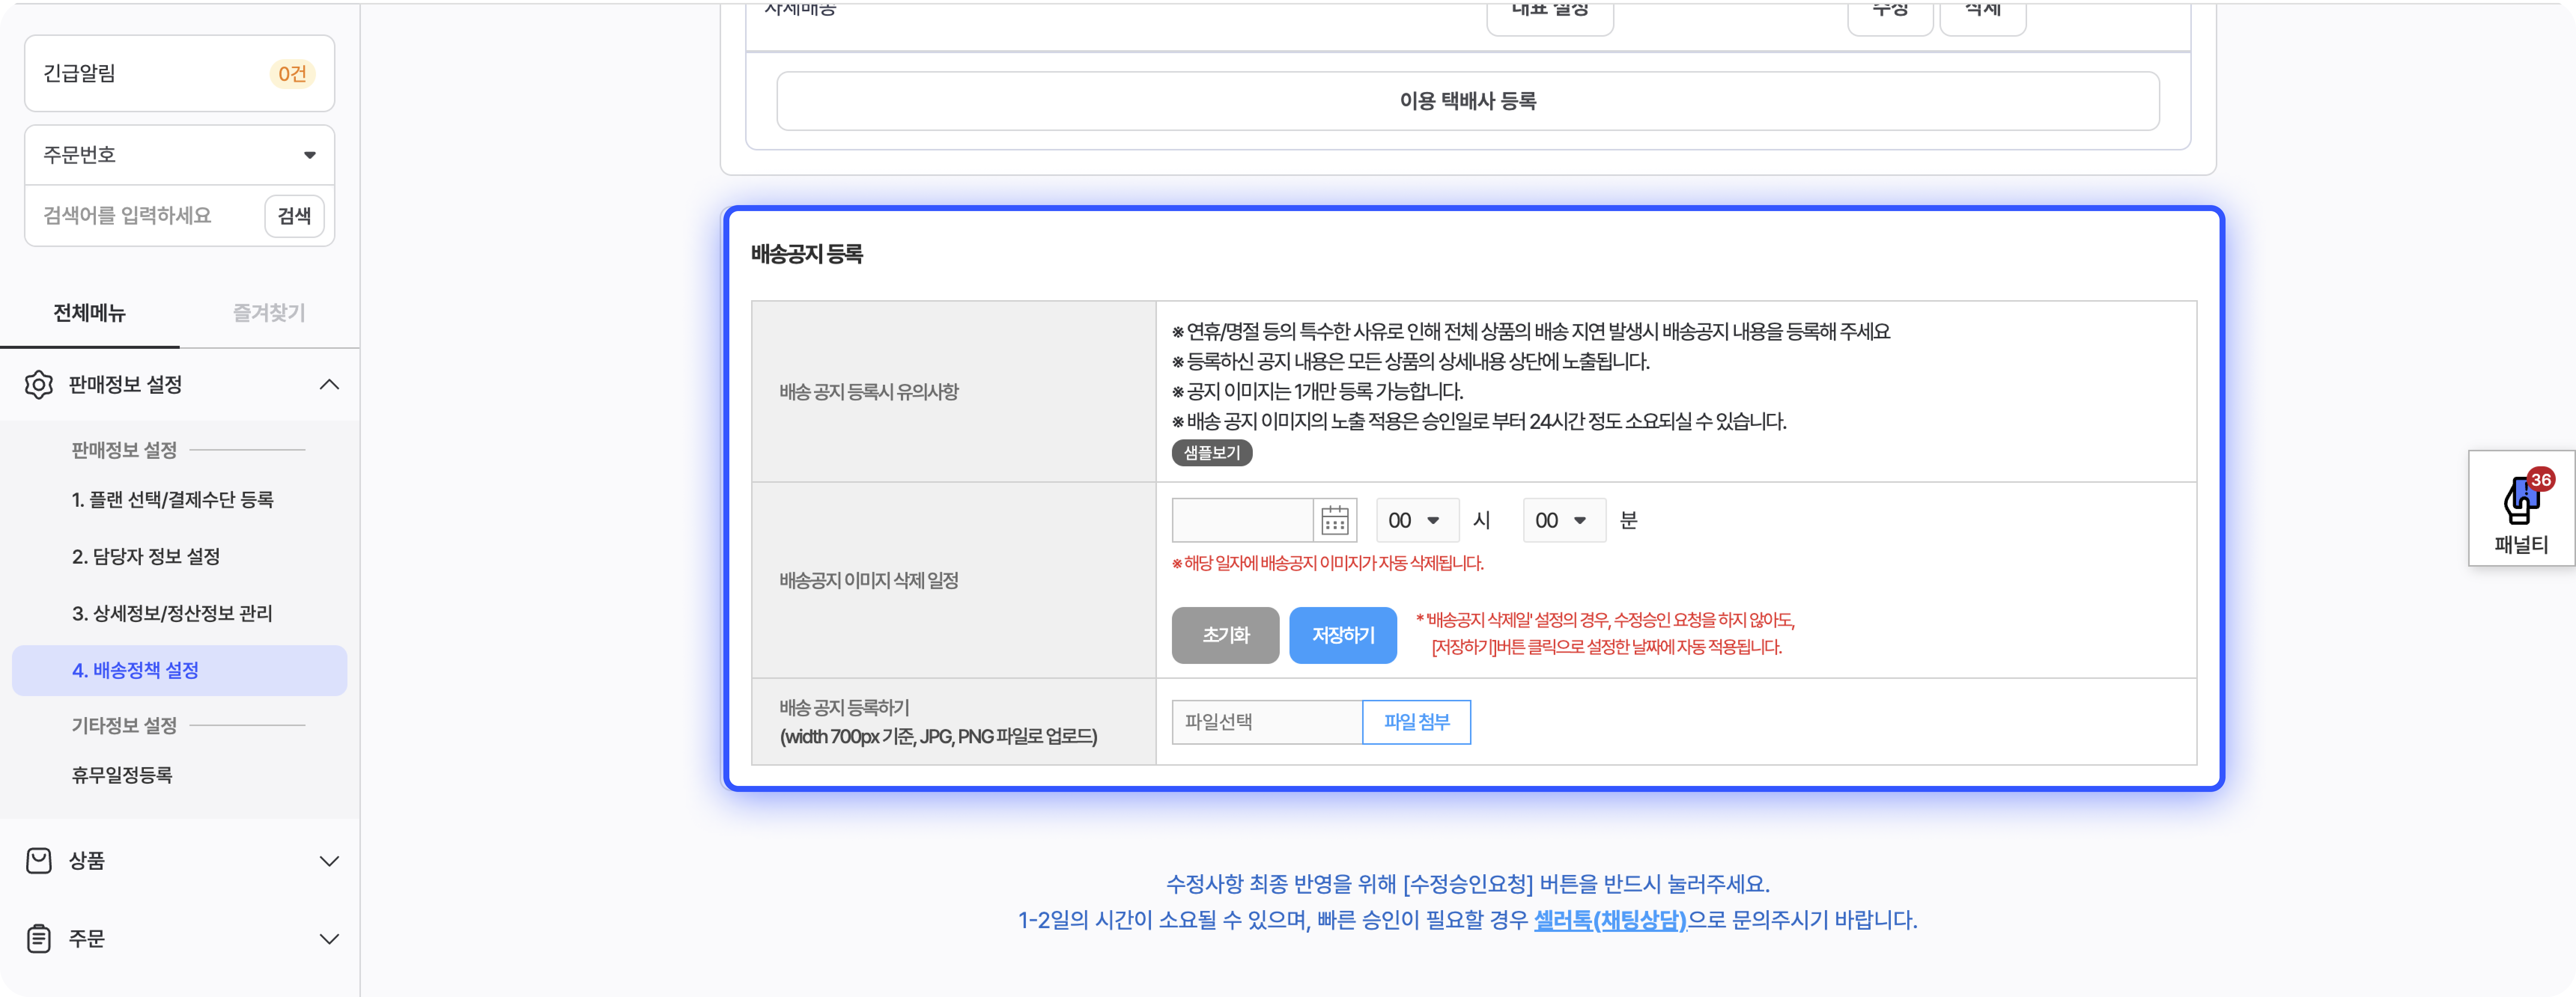Click the 긴급알림 0건 badge

click(x=292, y=74)
